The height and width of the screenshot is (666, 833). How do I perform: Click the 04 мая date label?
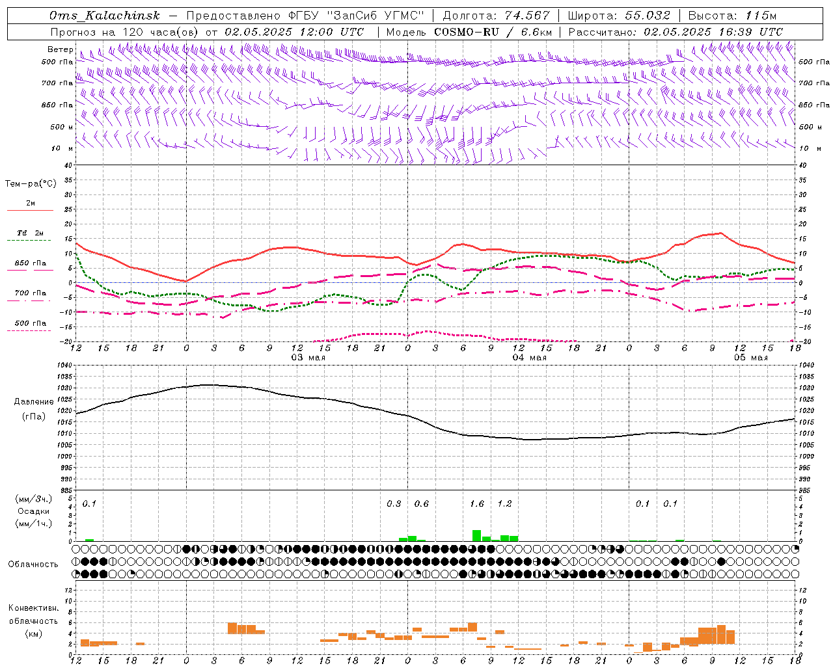point(529,358)
